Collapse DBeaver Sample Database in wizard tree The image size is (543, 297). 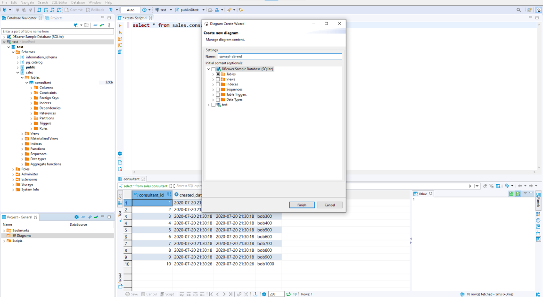tap(208, 69)
